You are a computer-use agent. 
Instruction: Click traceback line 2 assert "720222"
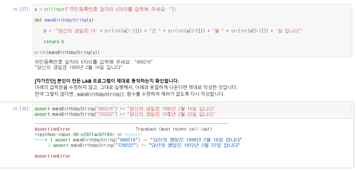tap(144, 146)
